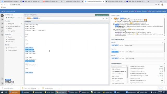Click the heart icon in left sidebar
167x94 pixels.
click(x=2, y=83)
